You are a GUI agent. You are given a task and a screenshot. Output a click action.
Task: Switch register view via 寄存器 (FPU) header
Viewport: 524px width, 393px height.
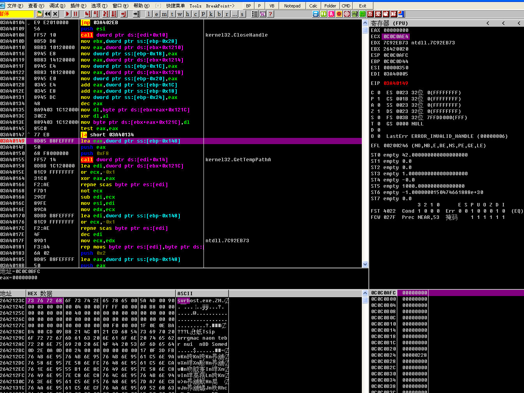pyautogui.click(x=389, y=23)
